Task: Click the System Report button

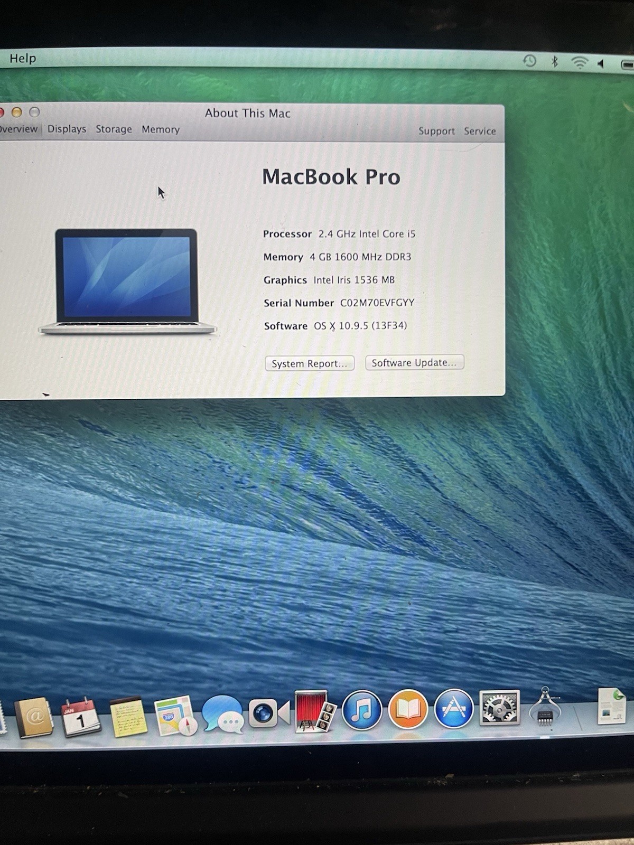Action: (310, 363)
